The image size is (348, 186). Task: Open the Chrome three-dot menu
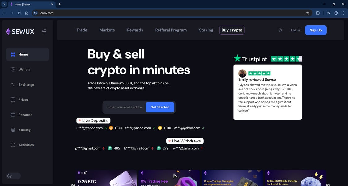click(x=343, y=13)
